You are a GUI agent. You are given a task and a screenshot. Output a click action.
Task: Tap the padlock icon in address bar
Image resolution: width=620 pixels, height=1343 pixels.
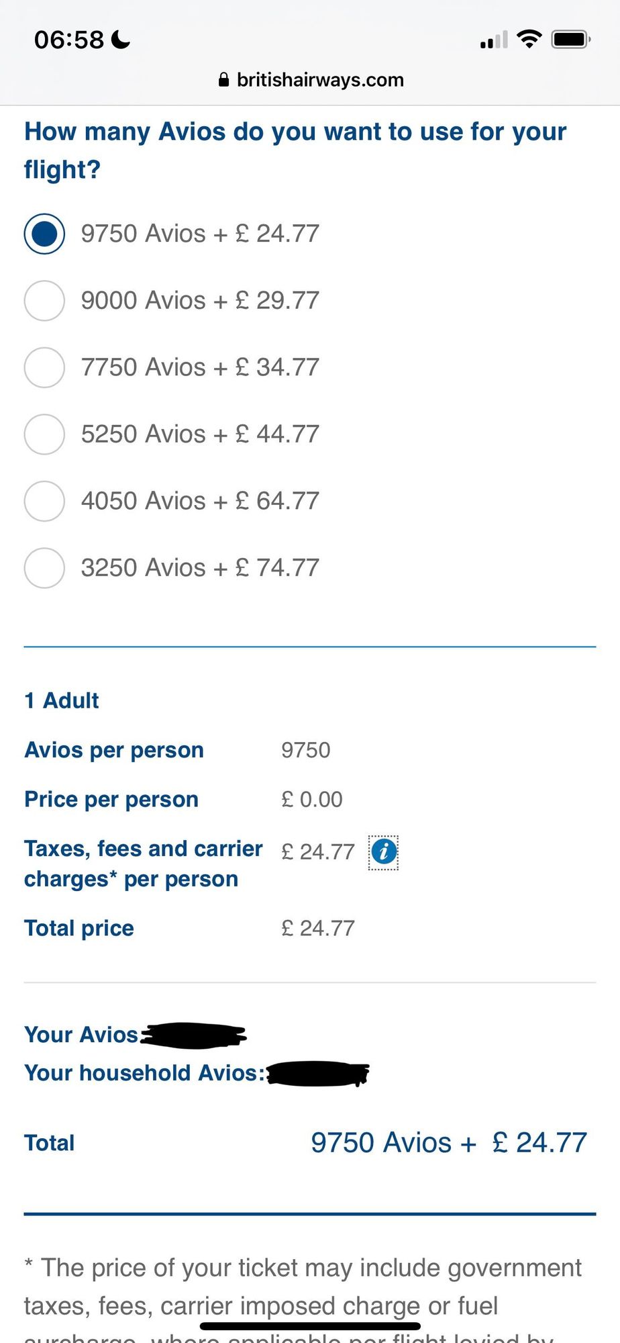click(224, 80)
